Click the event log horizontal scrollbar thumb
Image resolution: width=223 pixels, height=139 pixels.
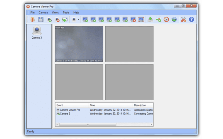[88, 125]
